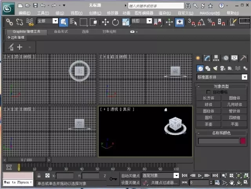Viewport: 251px width, 189px height.
Task: Select the Move tool (four-arrow cross) in toolbar
Action: click(x=105, y=22)
